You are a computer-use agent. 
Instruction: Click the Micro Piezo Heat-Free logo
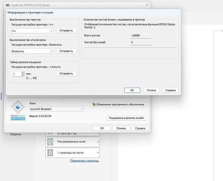pos(18,110)
